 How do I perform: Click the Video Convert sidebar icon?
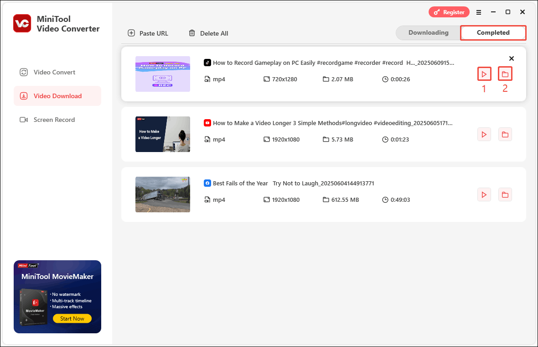pyautogui.click(x=24, y=72)
